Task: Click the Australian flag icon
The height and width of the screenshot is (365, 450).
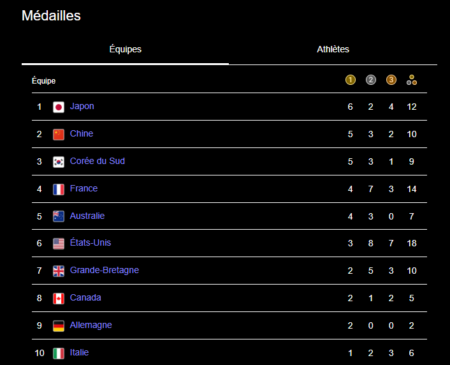Action: [x=59, y=216]
